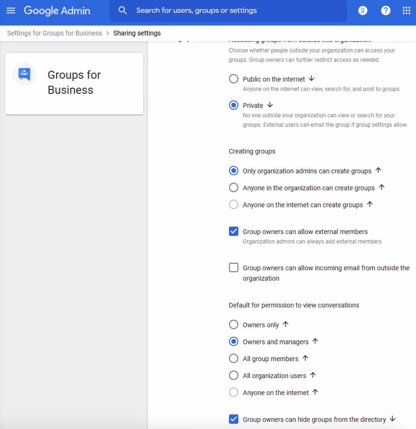
Task: Click up arrow beside Anyone on the internet can create groups
Action: click(370, 204)
